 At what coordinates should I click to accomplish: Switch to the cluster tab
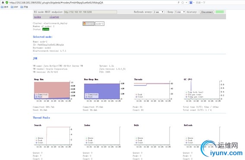(54, 17)
